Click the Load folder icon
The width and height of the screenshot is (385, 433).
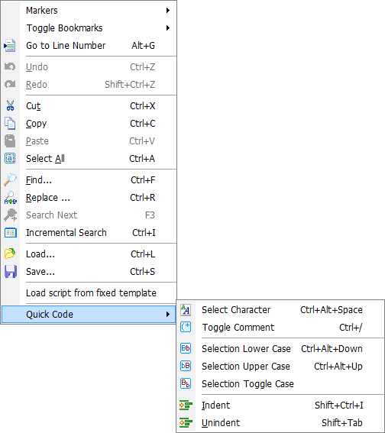[x=10, y=254]
